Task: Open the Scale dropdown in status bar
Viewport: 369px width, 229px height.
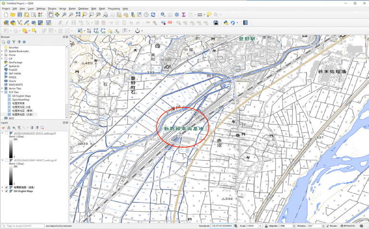Action: (x=260, y=226)
